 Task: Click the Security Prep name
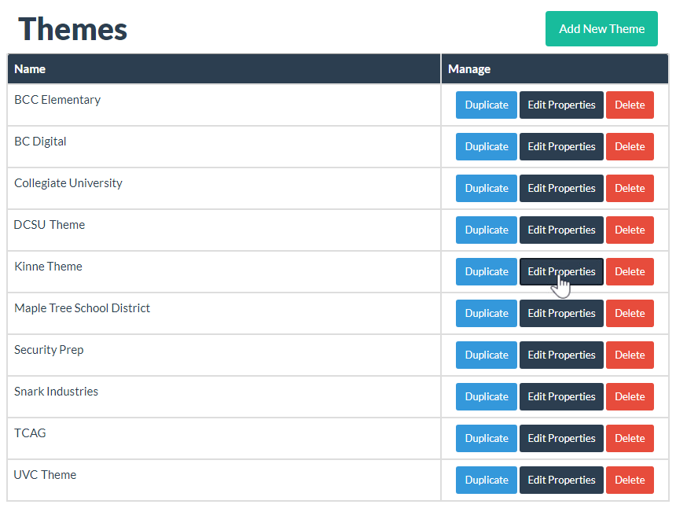(x=49, y=350)
